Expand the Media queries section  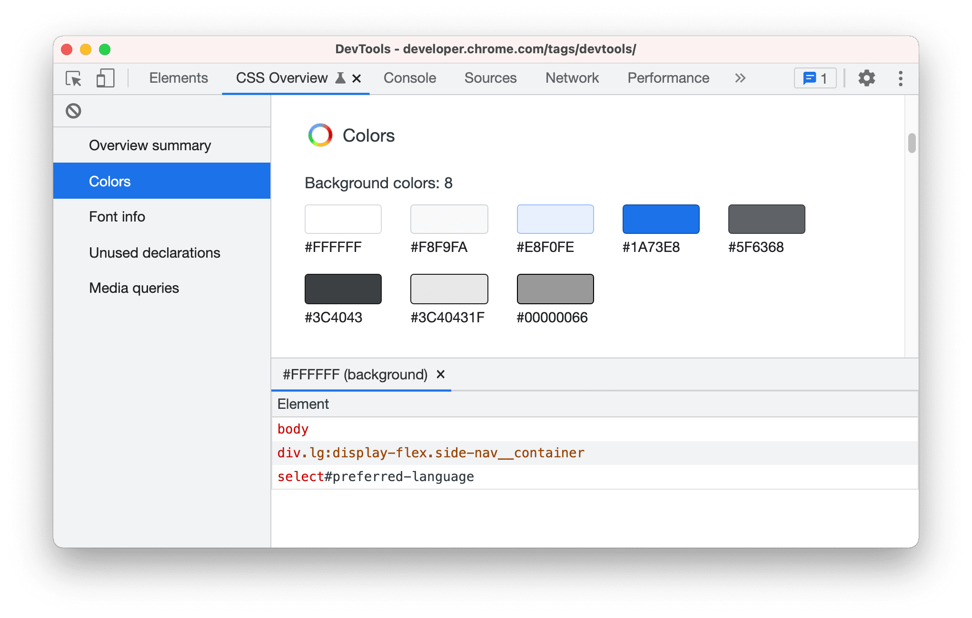click(133, 288)
